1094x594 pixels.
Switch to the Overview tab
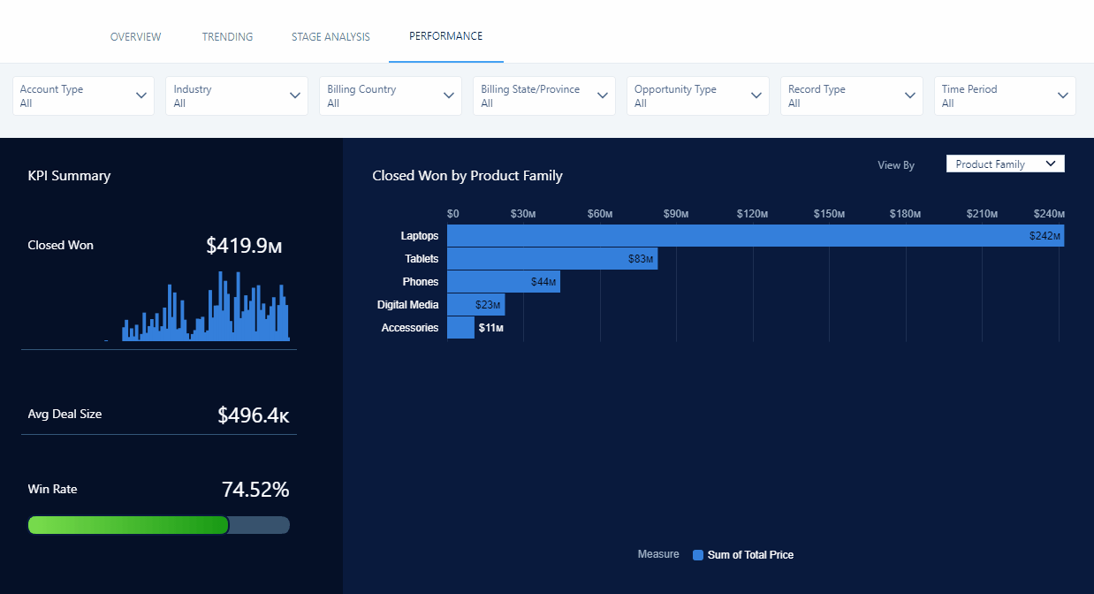coord(135,36)
